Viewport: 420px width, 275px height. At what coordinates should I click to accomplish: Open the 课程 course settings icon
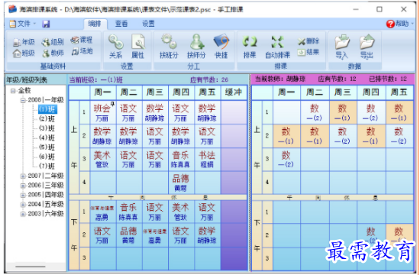(x=82, y=40)
